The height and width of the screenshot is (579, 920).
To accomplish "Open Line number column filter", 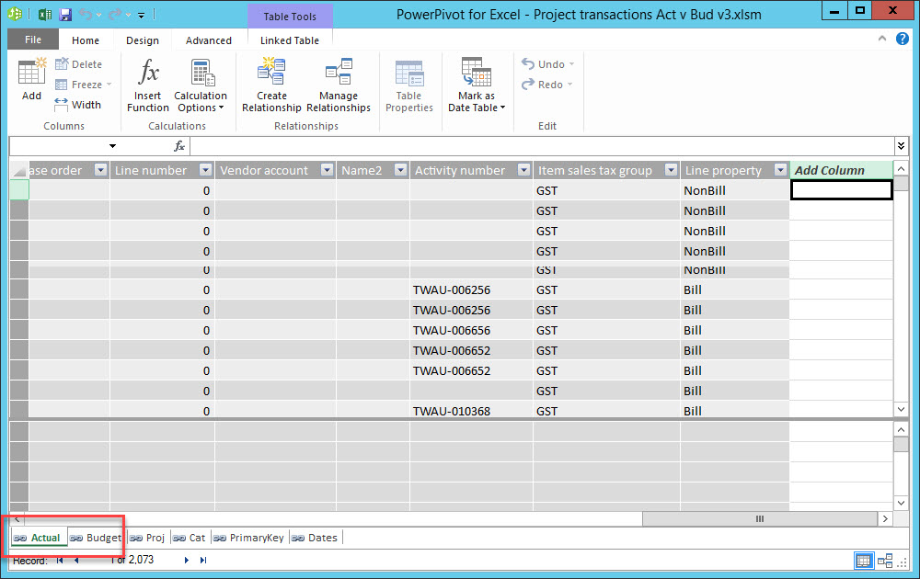I will 205,170.
